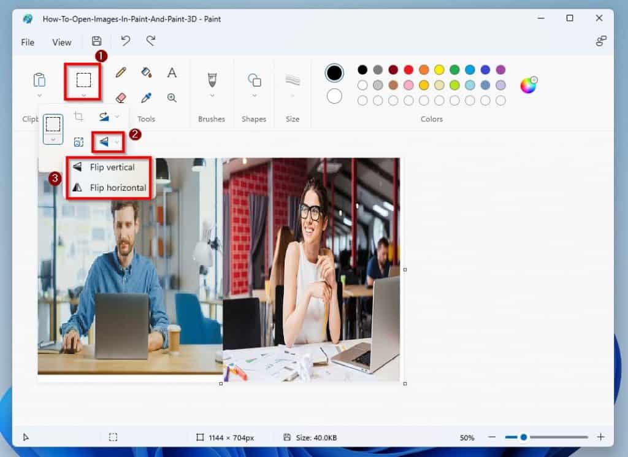
Task: Open the Shapes gallery
Action: click(255, 80)
